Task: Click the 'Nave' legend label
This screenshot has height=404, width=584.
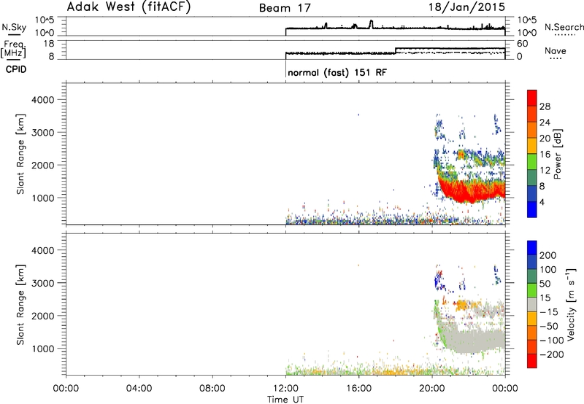Action: tap(556, 50)
